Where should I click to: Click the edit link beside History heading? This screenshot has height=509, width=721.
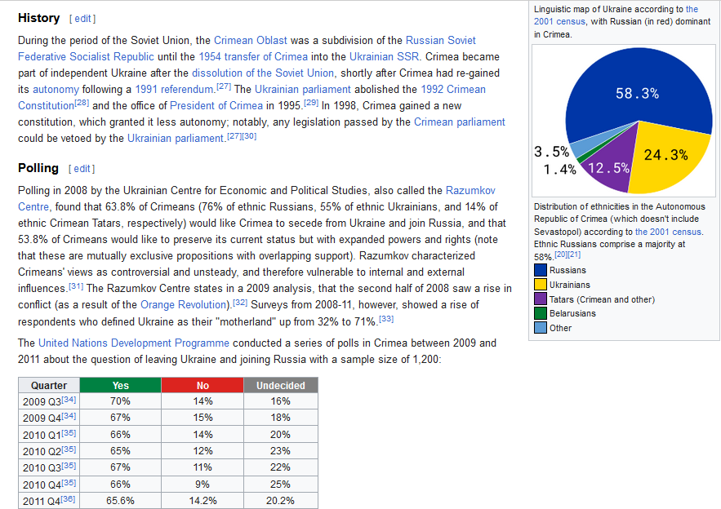[x=82, y=18]
